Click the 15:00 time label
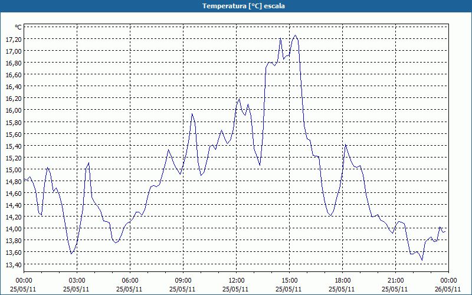The image size is (472, 295). pyautogui.click(x=289, y=281)
